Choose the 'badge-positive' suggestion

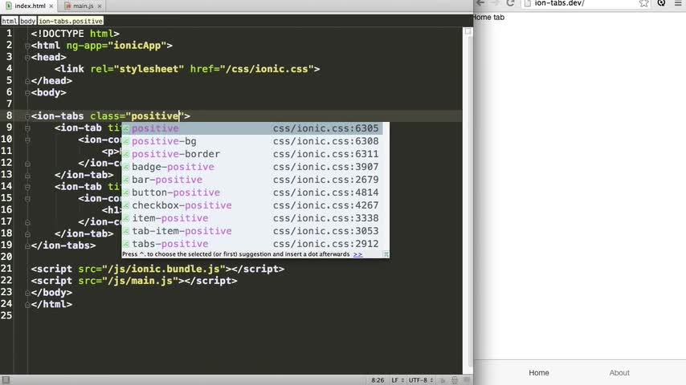(252, 167)
